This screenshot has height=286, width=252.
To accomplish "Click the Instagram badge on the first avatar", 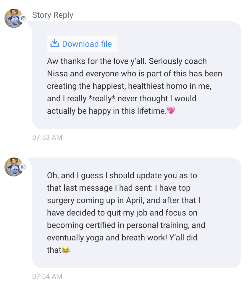I will (x=23, y=18).
